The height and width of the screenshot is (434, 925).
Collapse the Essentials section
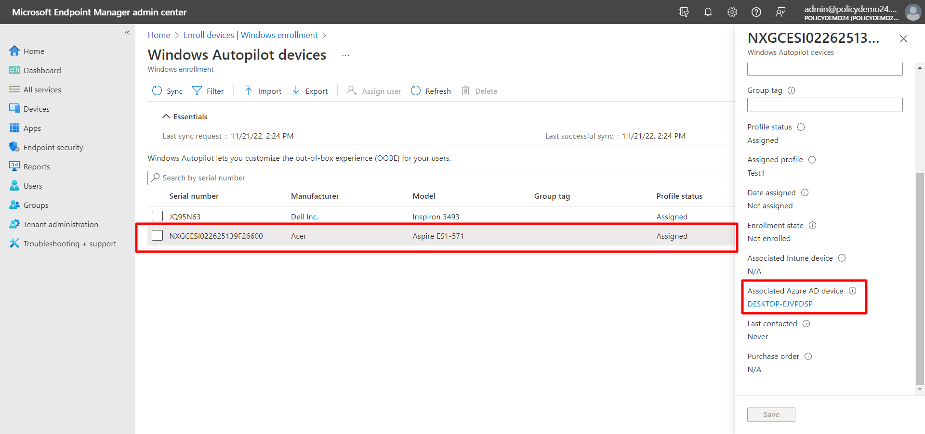(185, 116)
